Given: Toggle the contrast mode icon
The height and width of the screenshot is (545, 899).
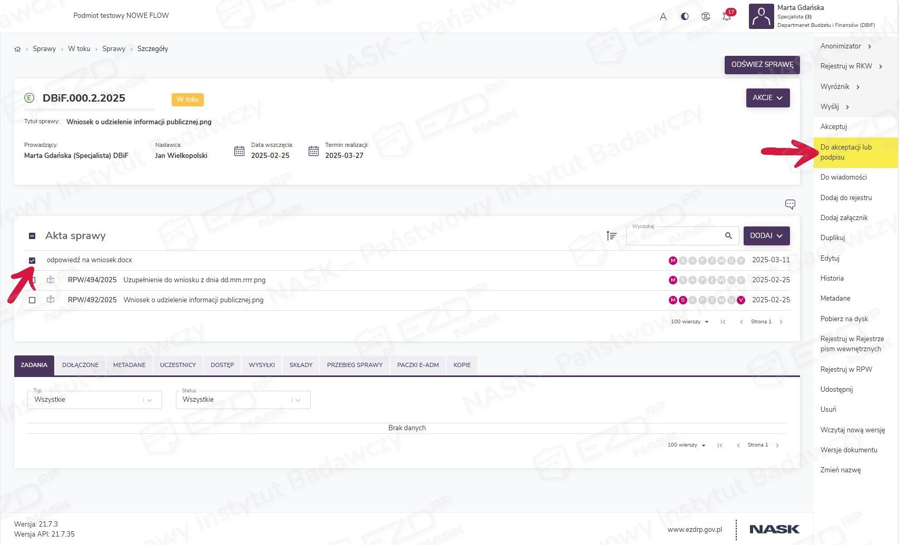Looking at the screenshot, I should [685, 16].
